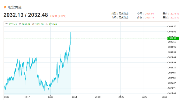
Task: Click the 2028.33 price axis label
Action: [172, 68]
